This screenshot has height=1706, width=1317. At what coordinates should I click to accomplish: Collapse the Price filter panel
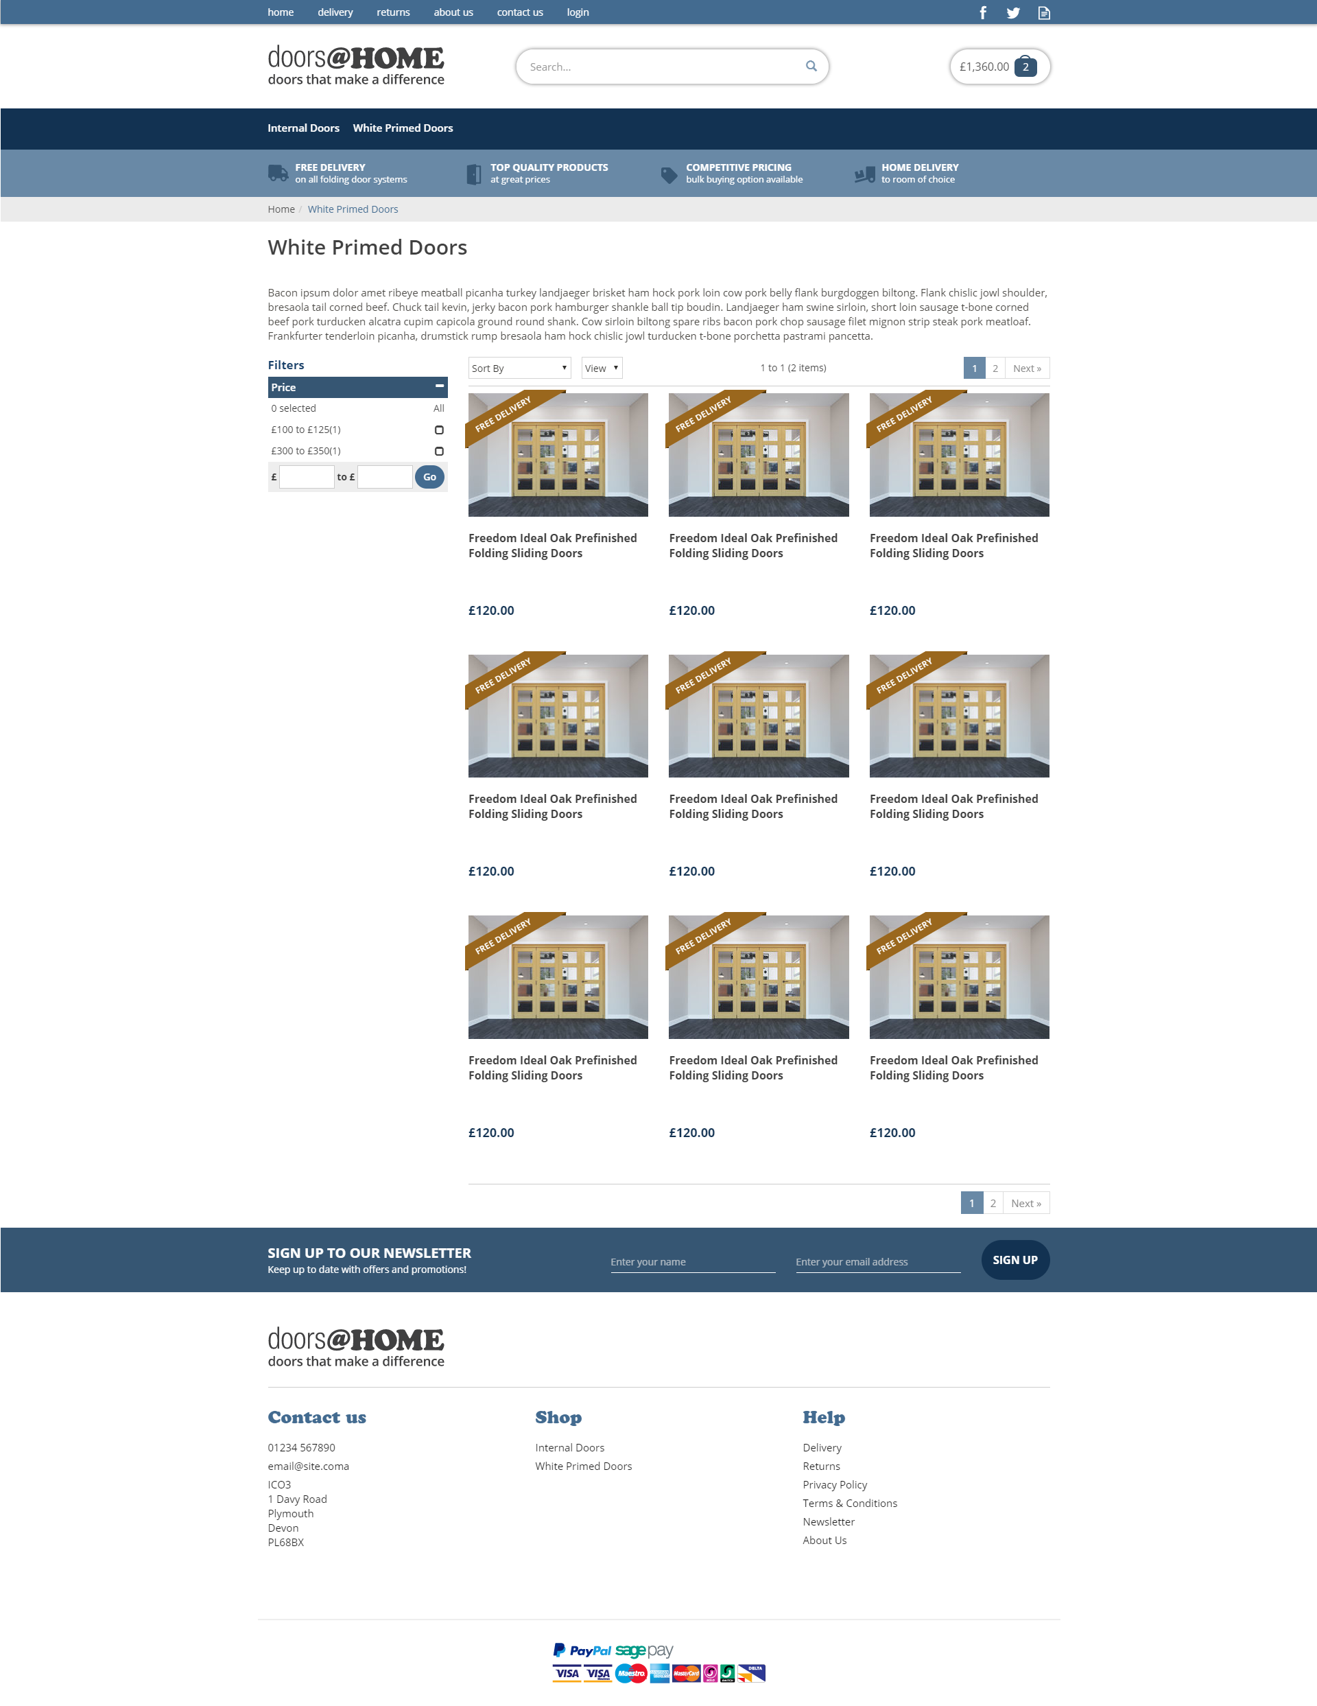tap(440, 386)
